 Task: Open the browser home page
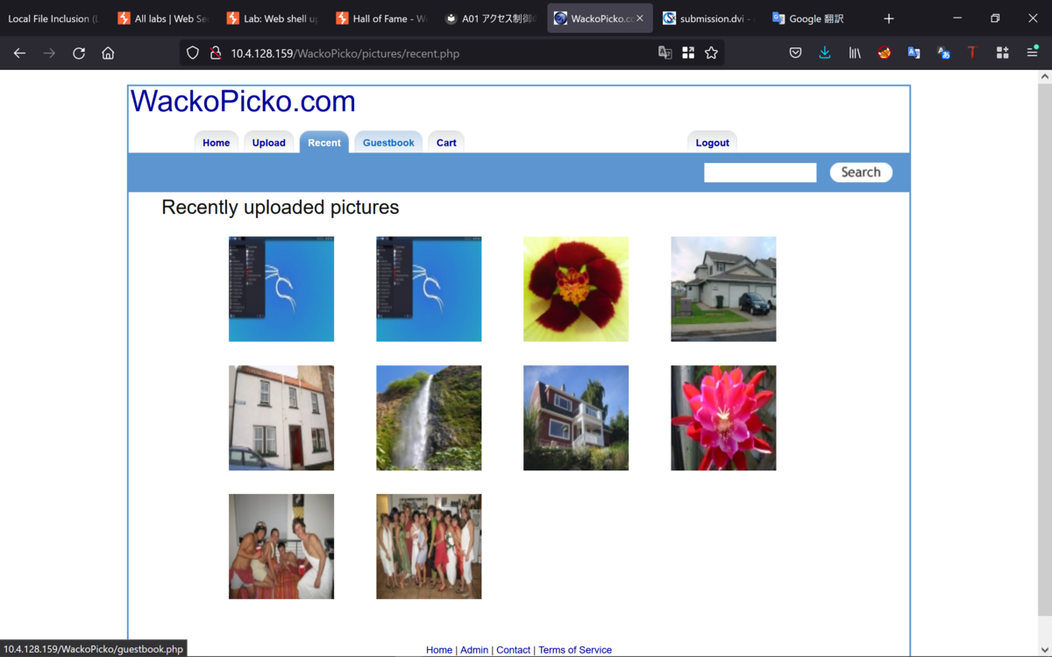tap(108, 53)
